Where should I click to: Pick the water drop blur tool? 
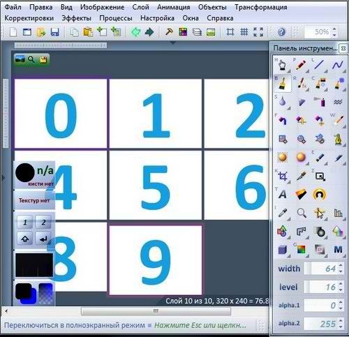pos(282,102)
